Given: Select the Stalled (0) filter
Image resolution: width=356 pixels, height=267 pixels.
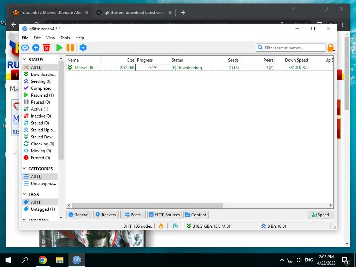Looking at the screenshot, I should (40, 123).
